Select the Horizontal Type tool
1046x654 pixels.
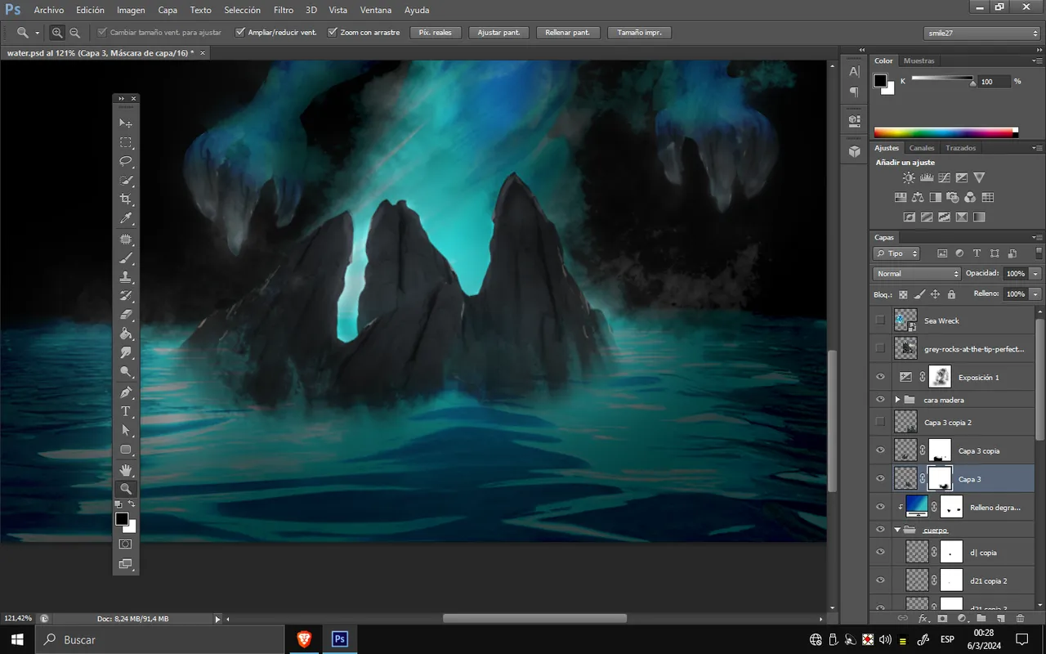[x=126, y=411]
